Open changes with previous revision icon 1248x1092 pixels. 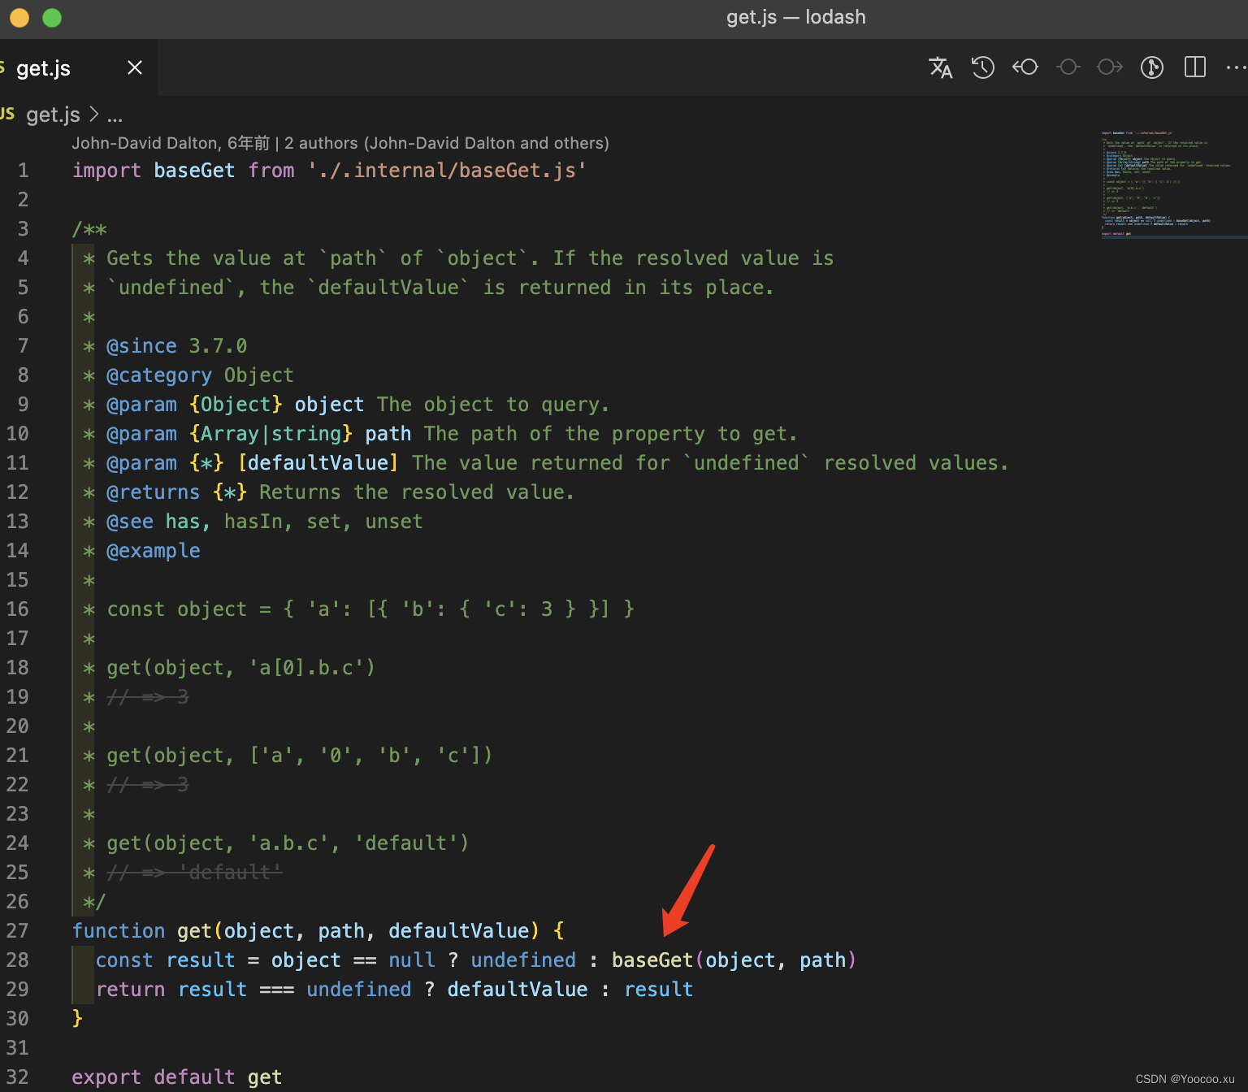tap(1025, 67)
